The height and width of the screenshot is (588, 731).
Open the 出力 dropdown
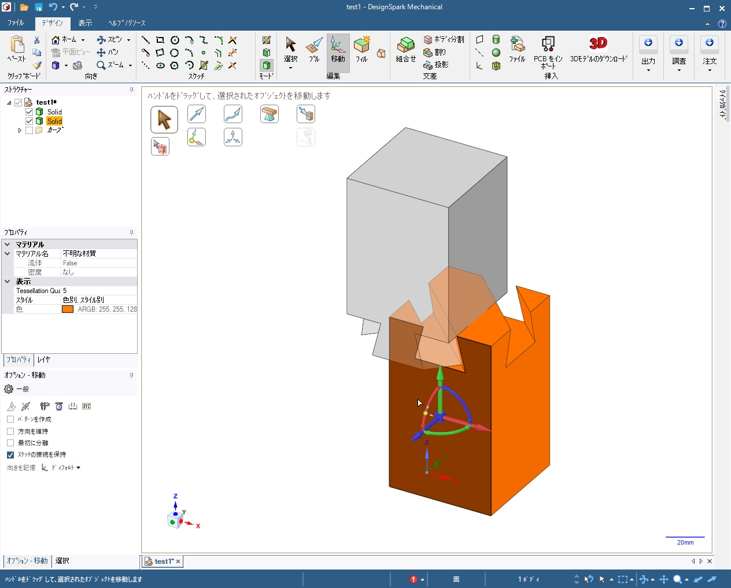tap(648, 55)
